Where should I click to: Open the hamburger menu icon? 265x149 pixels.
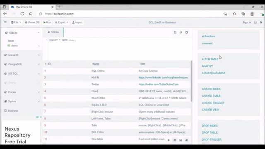5,22
